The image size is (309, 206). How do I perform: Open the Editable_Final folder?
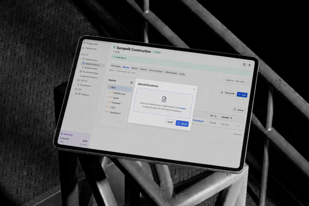coord(118,93)
